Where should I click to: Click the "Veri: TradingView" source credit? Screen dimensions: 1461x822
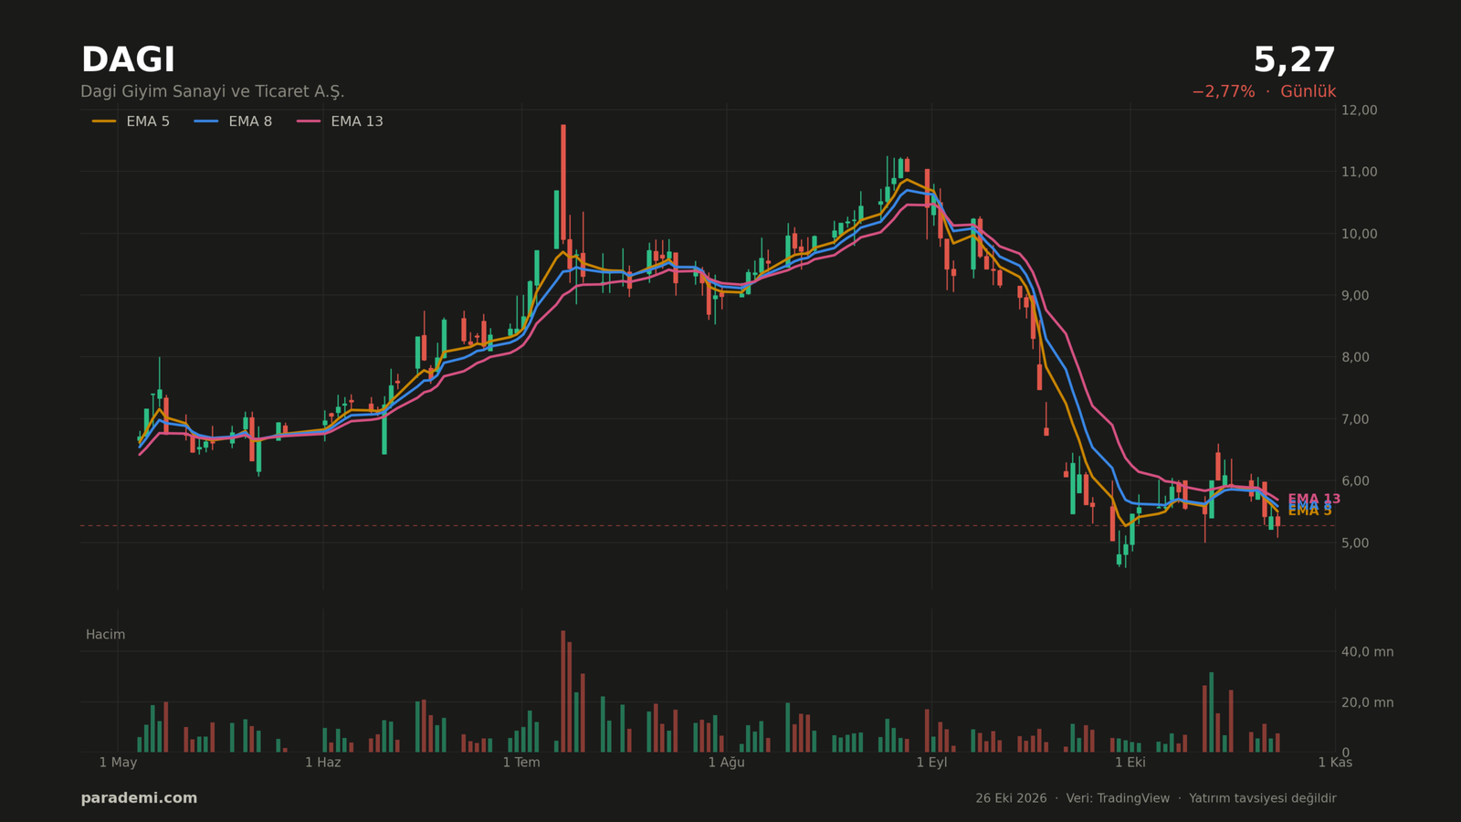click(x=1118, y=798)
